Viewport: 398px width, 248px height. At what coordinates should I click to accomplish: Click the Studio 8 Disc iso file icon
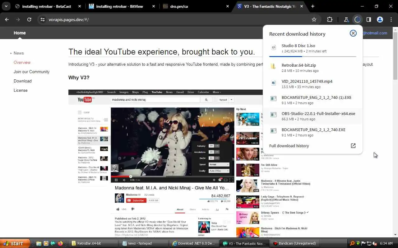[x=274, y=47]
